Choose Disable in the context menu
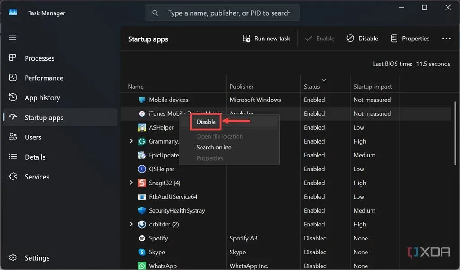460x270 pixels. click(206, 122)
